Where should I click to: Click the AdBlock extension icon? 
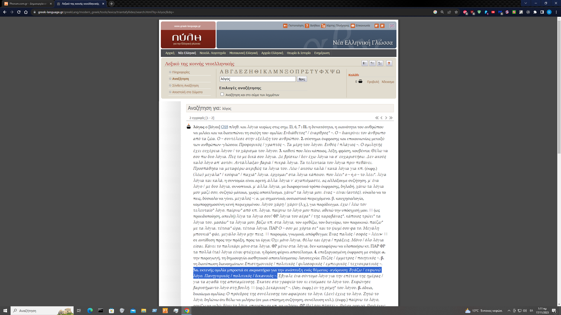pyautogui.click(x=465, y=12)
